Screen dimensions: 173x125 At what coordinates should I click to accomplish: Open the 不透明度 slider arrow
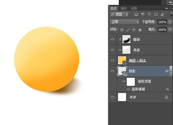pos(170,22)
